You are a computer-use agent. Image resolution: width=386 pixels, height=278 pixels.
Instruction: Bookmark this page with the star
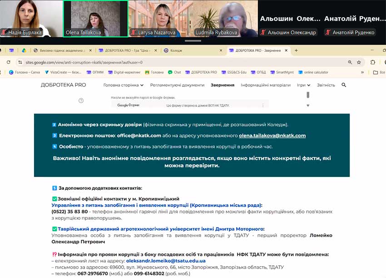[359, 62]
